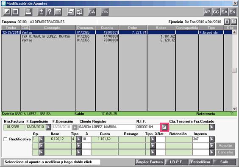Open the F.Expedición date picker arrow
239x167 pixels.
tap(48, 127)
